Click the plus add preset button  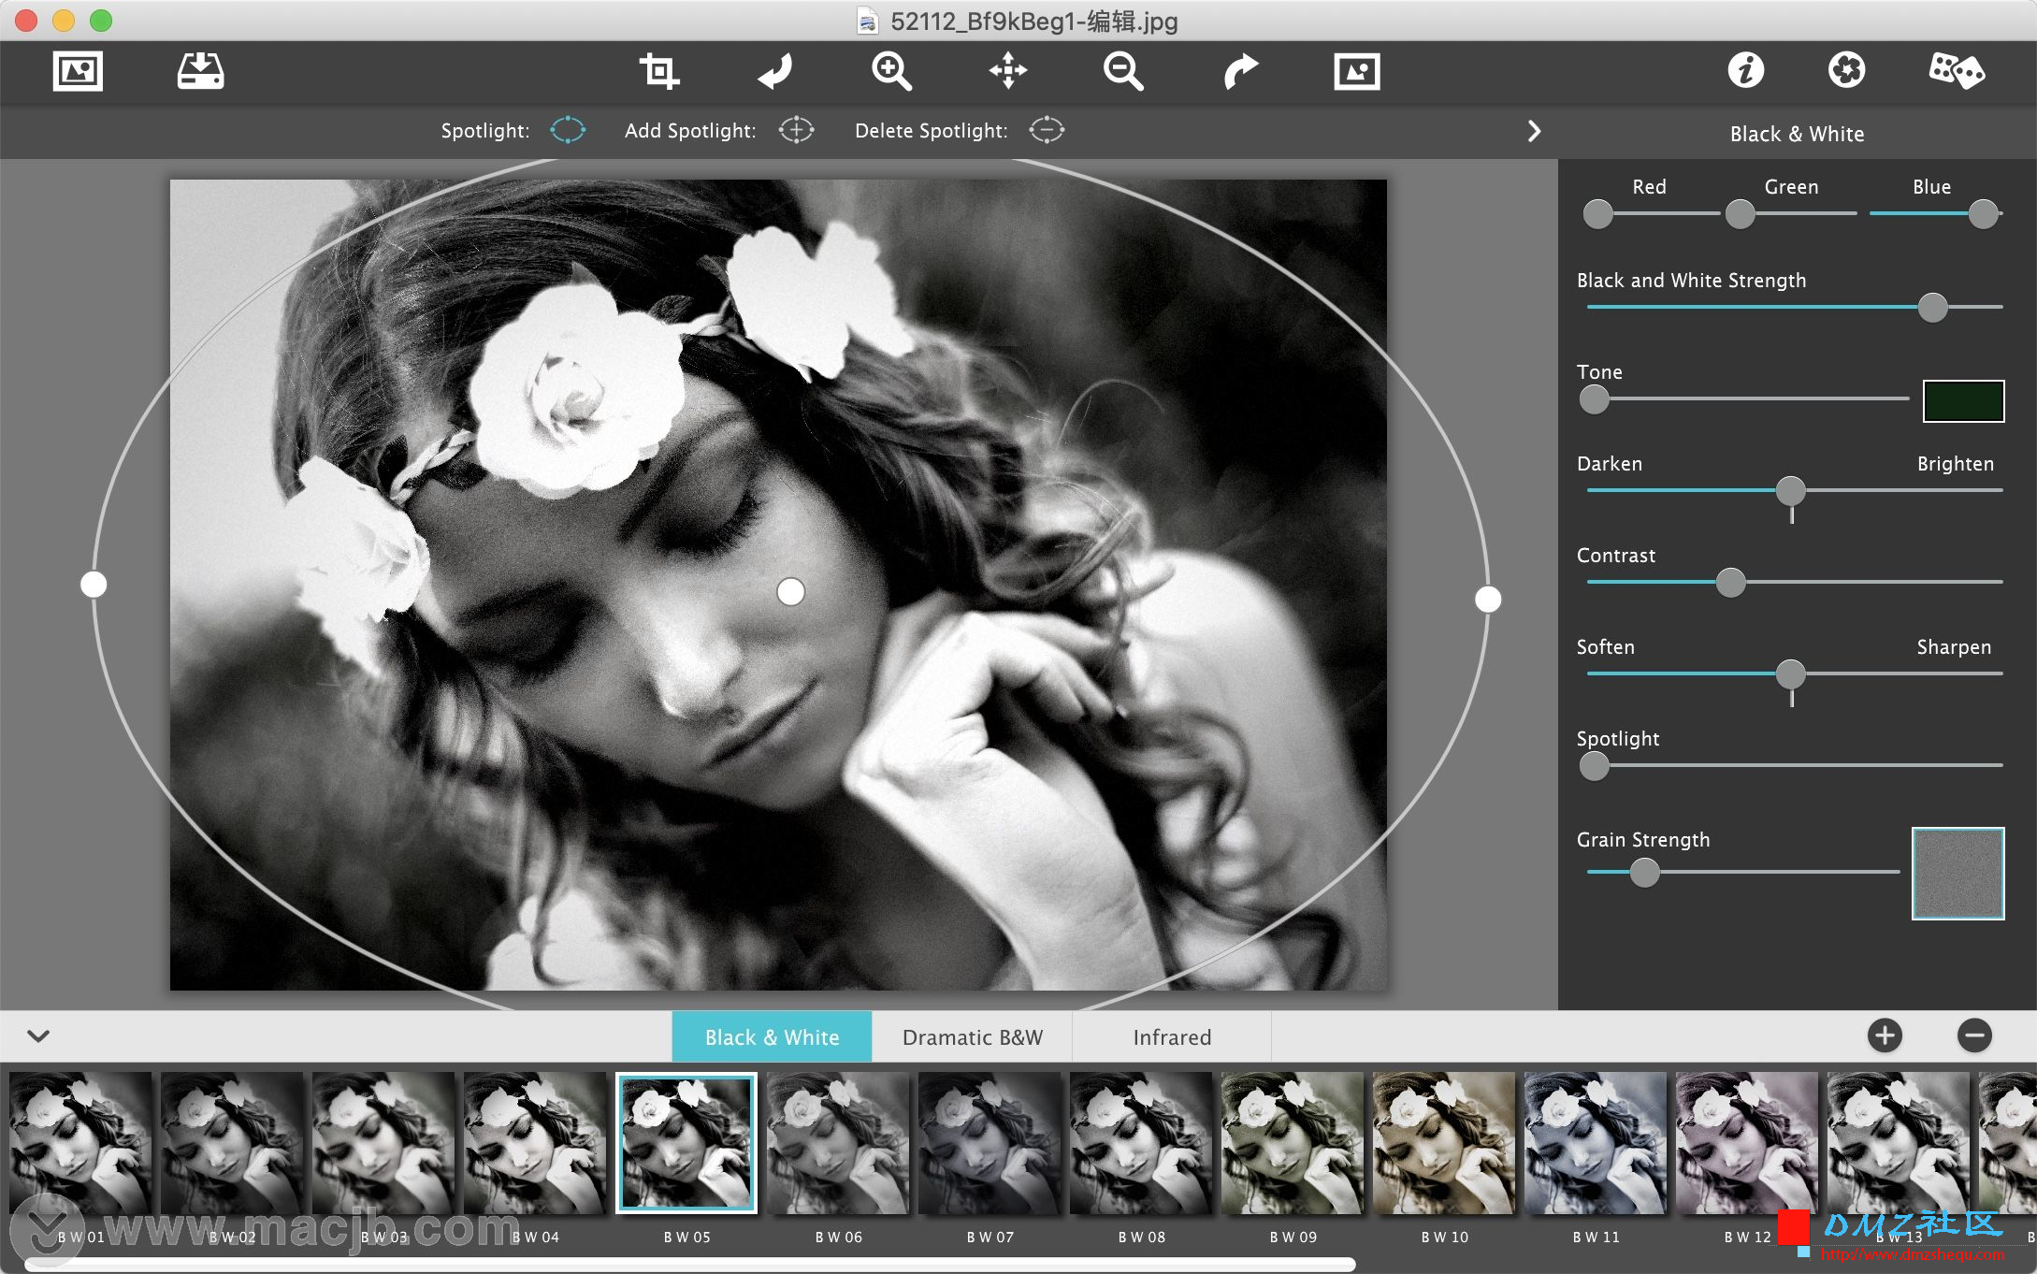pyautogui.click(x=1885, y=1035)
